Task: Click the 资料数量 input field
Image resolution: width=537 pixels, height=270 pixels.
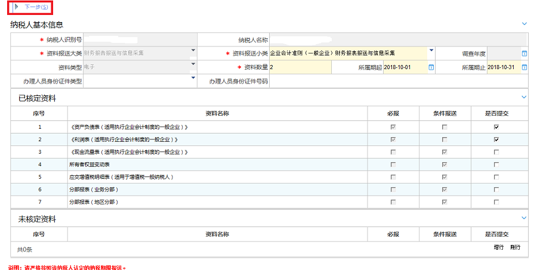Action: tap(309, 67)
